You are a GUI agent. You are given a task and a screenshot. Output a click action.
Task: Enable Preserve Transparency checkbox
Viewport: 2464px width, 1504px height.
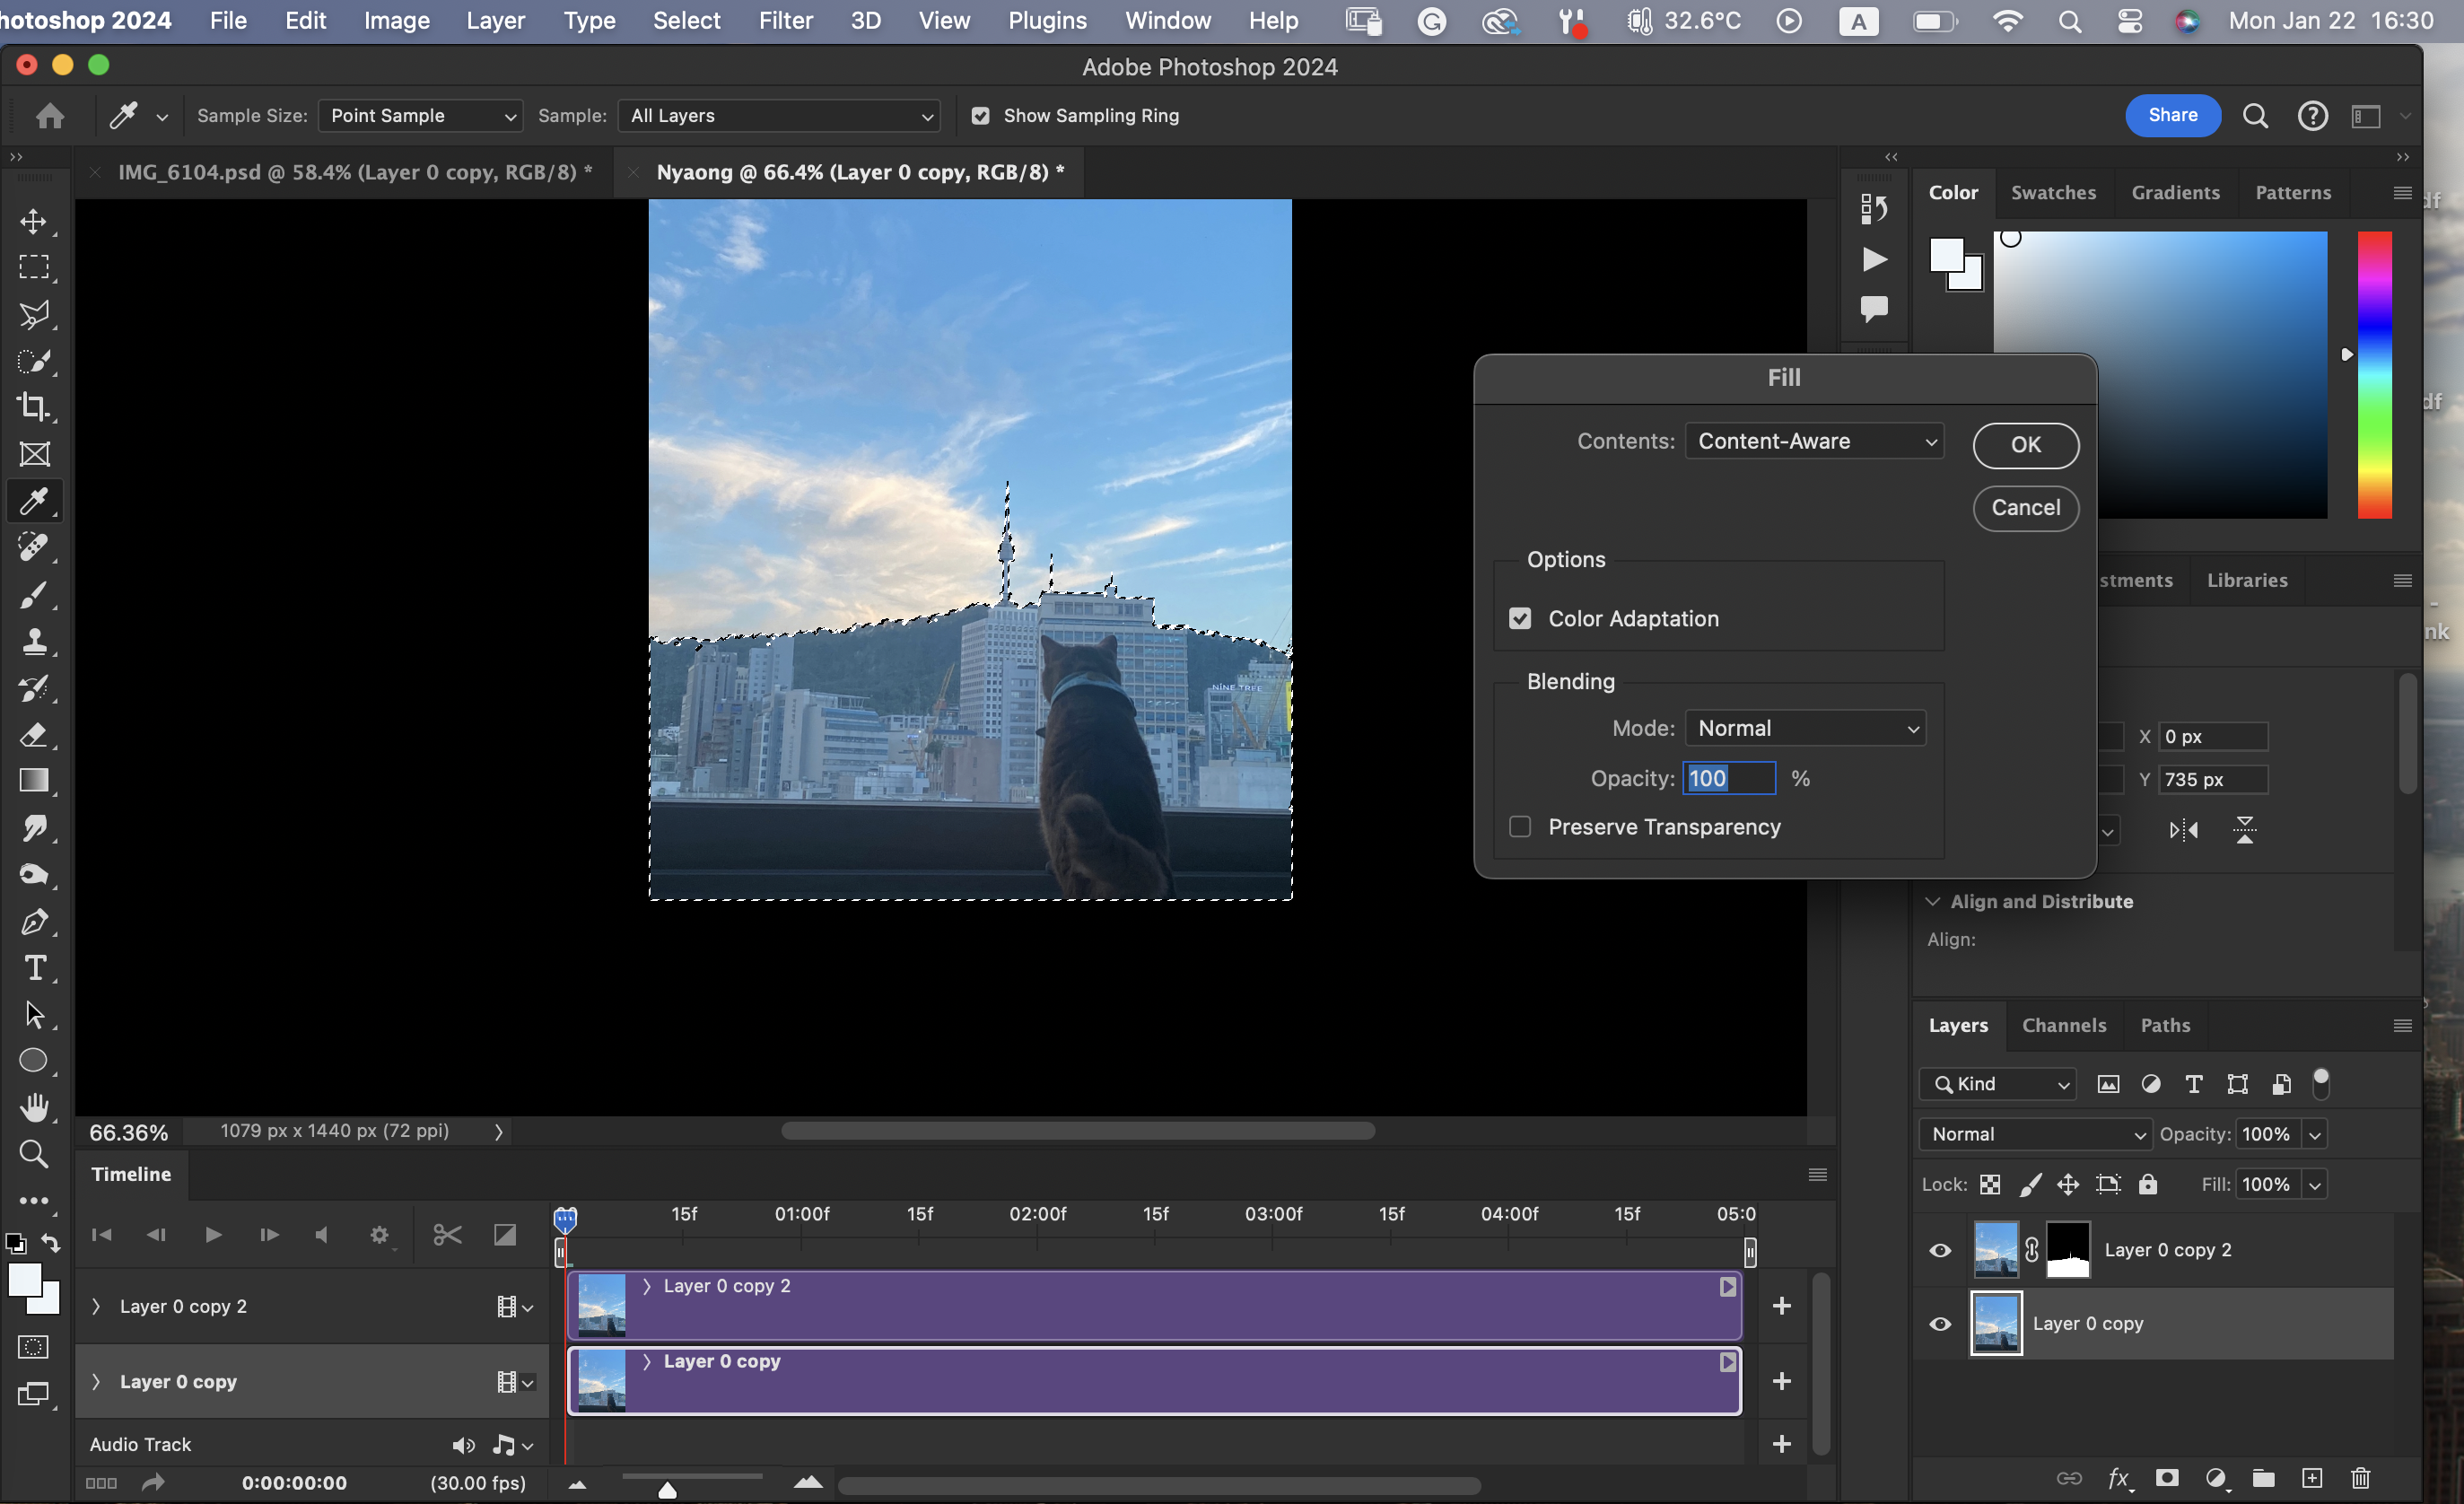[x=1520, y=827]
